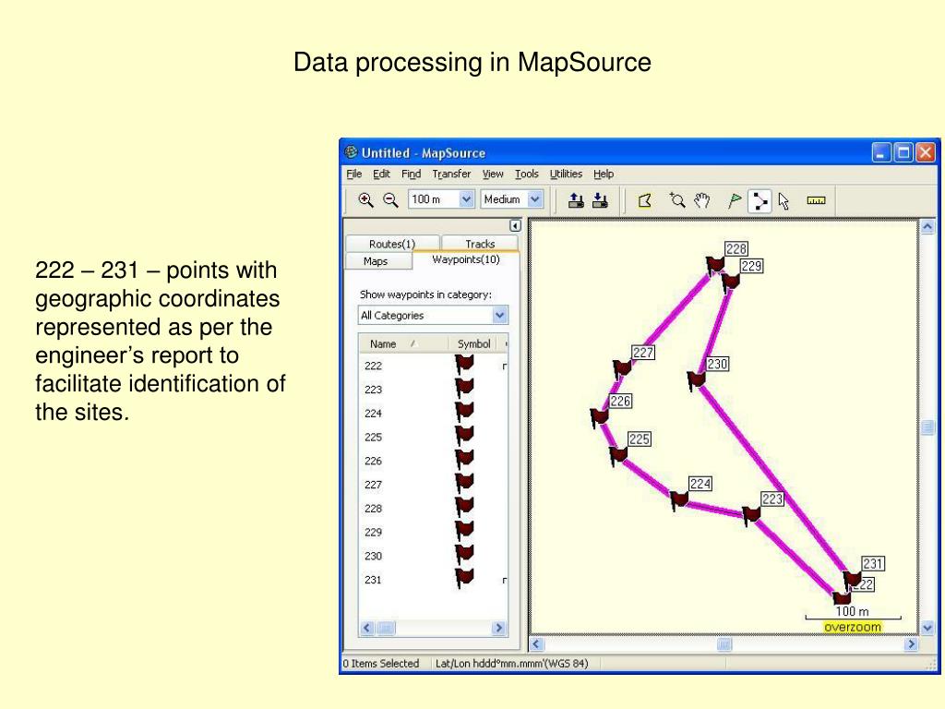Click waypoint flag 224 on map
This screenshot has height=709, width=945.
point(679,499)
